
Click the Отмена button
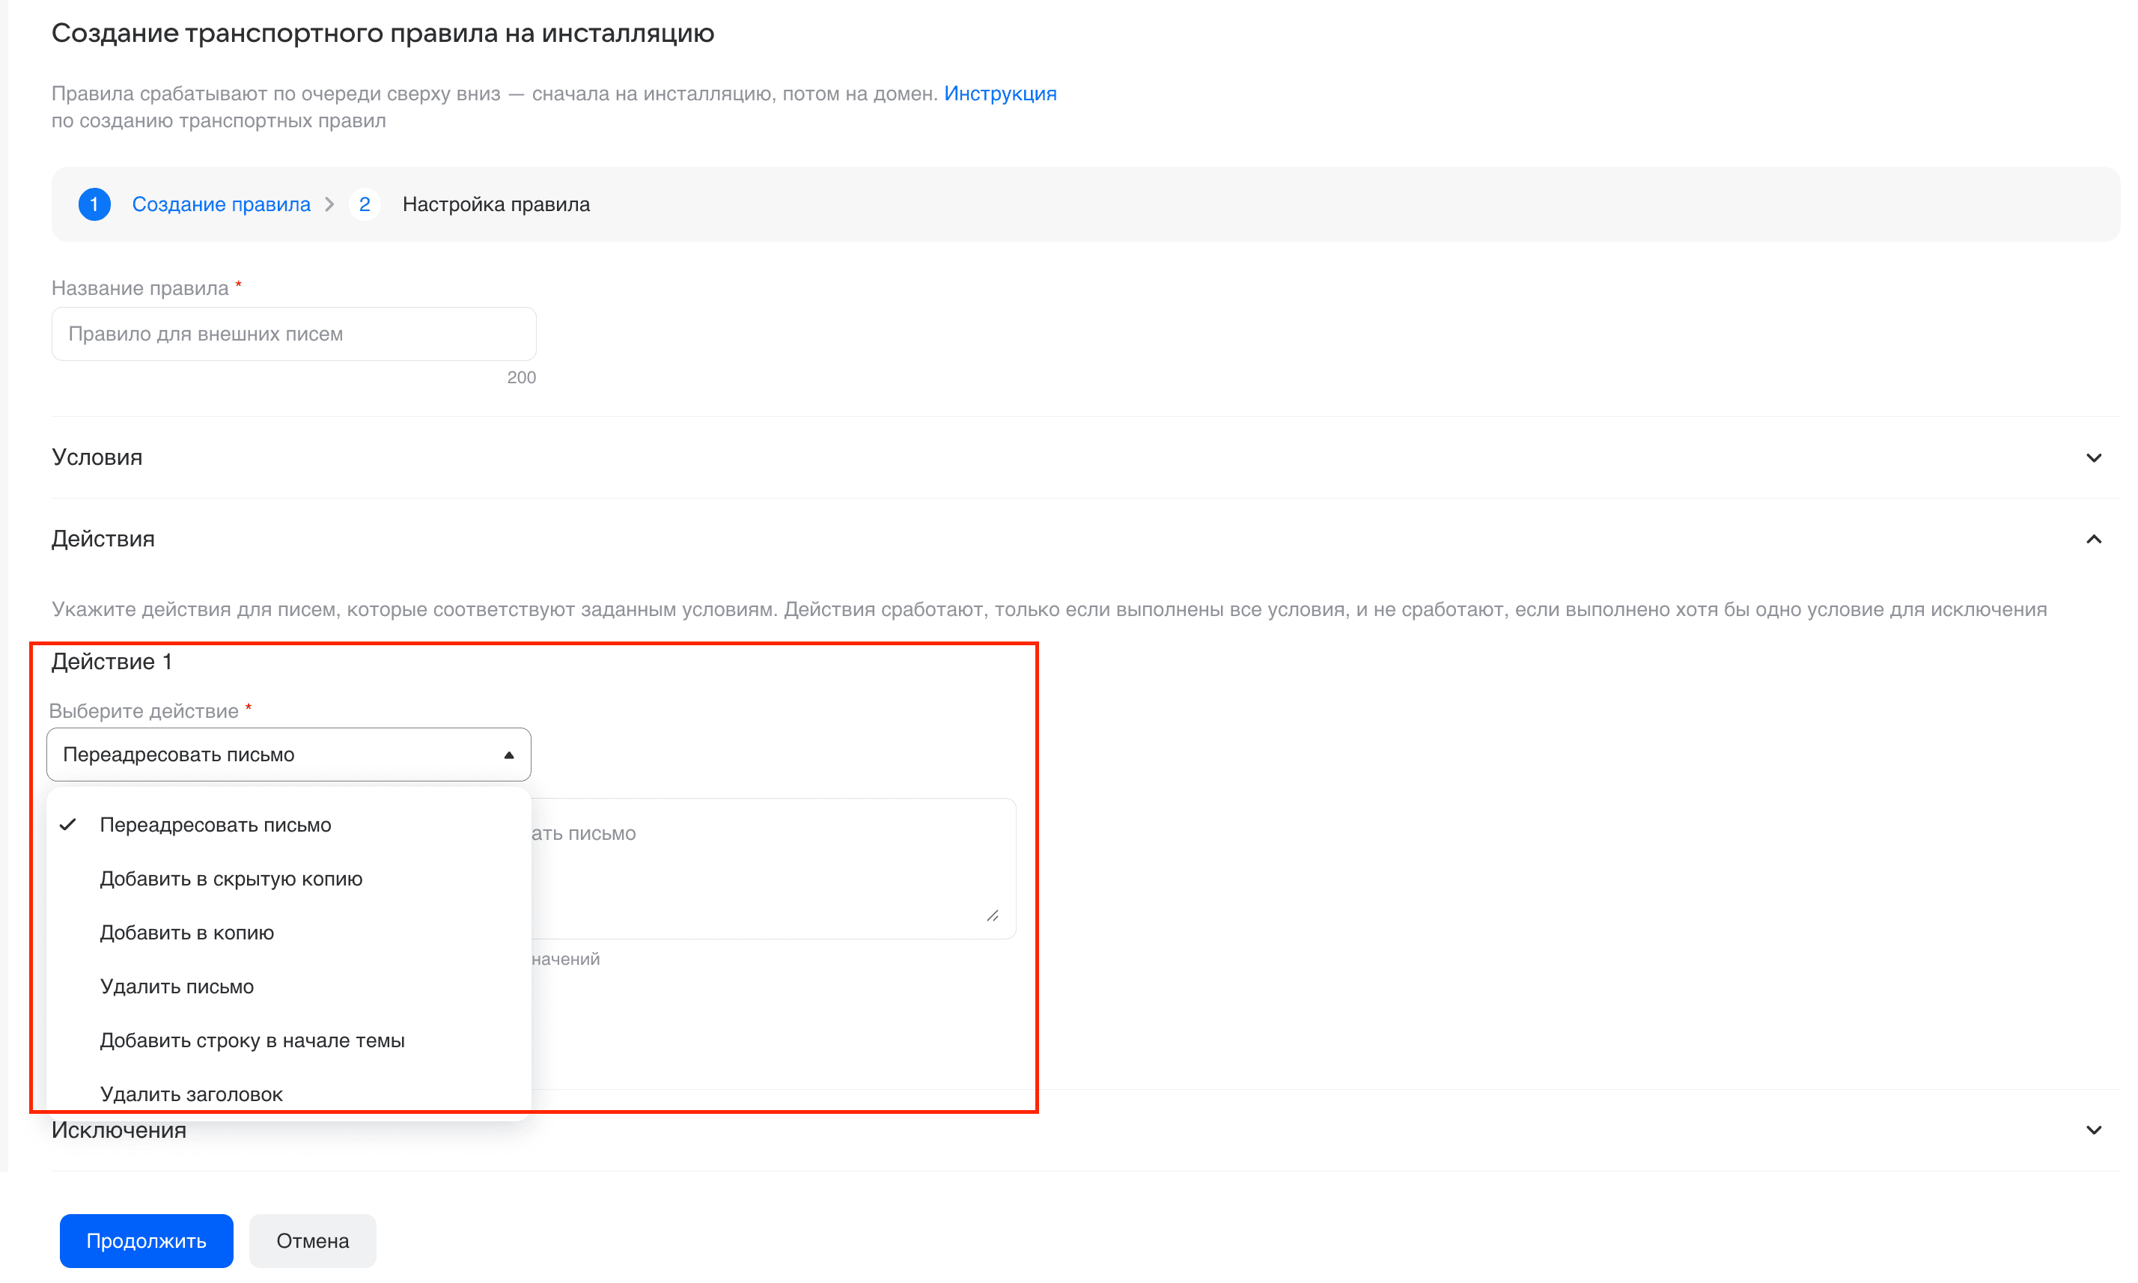click(x=313, y=1240)
